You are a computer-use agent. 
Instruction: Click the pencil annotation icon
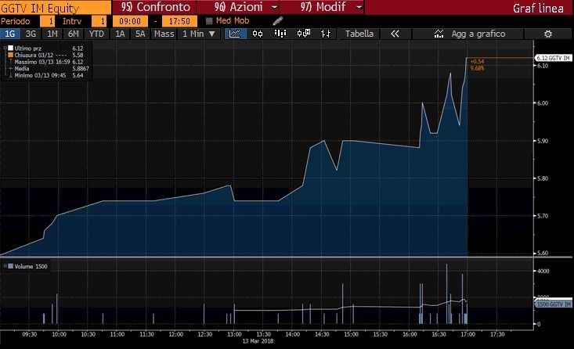pos(277,20)
